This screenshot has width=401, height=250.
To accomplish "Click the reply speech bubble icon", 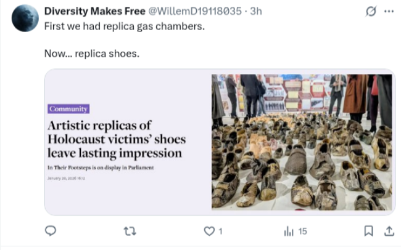I will coord(51,231).
